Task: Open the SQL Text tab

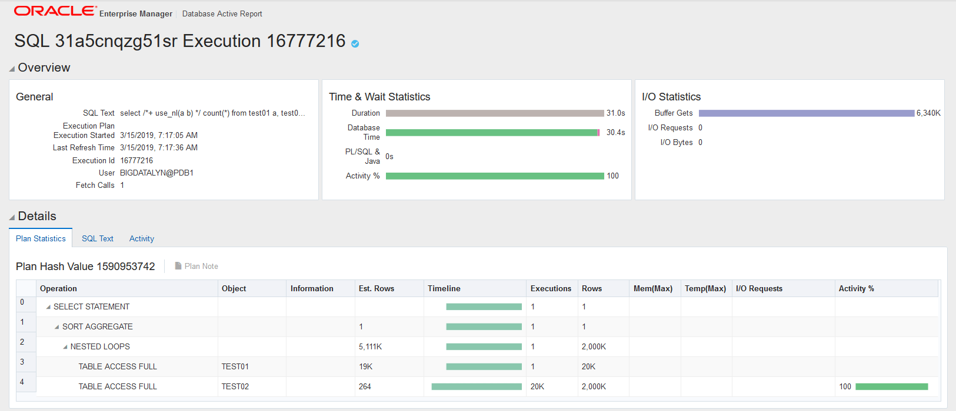Action: point(98,238)
